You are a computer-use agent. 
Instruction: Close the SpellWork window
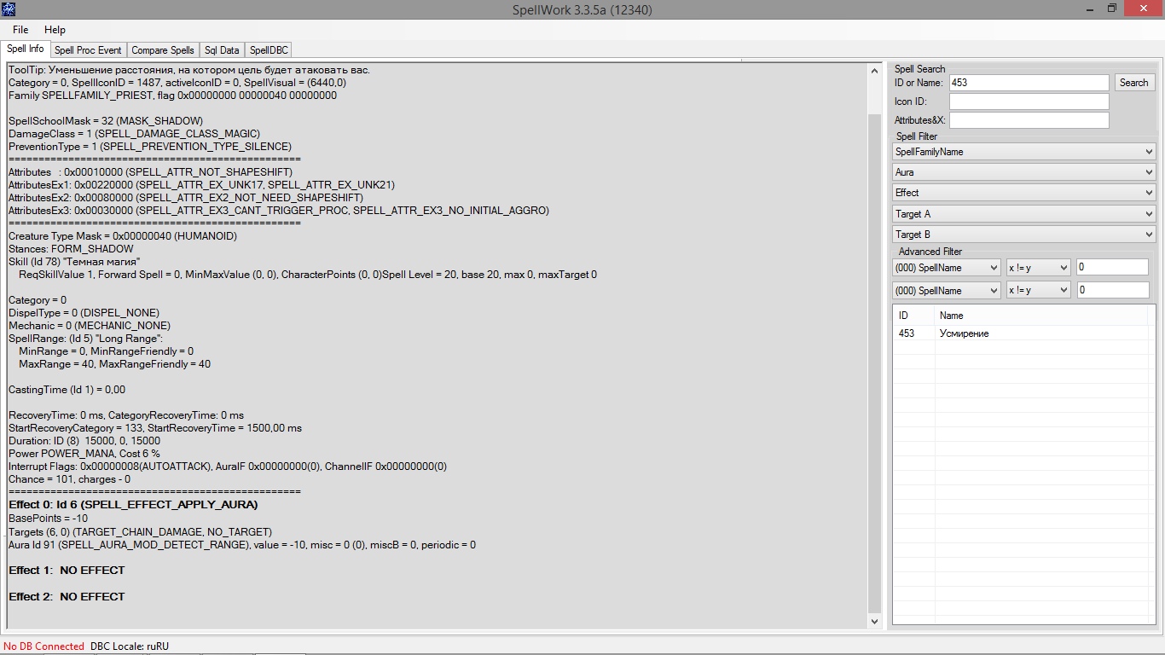point(1144,9)
